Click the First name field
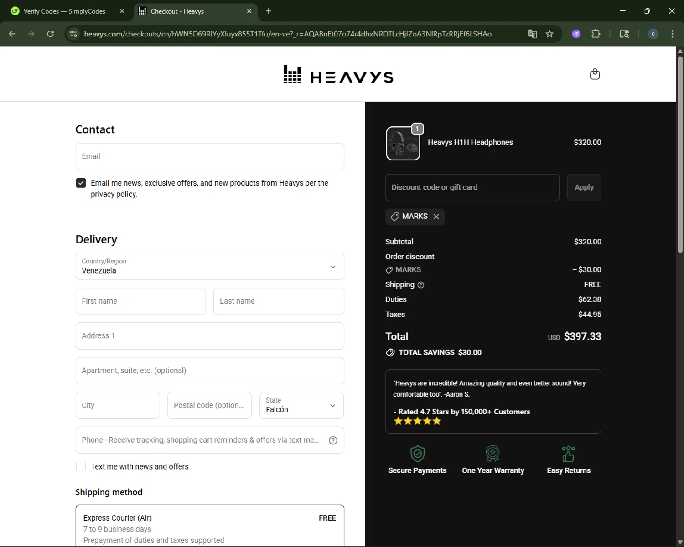Viewport: 684px width, 547px height. pos(140,301)
